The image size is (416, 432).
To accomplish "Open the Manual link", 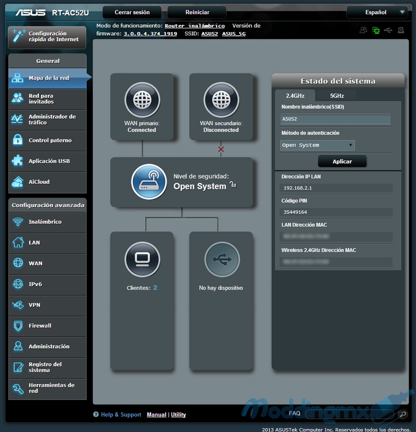I will click(156, 415).
